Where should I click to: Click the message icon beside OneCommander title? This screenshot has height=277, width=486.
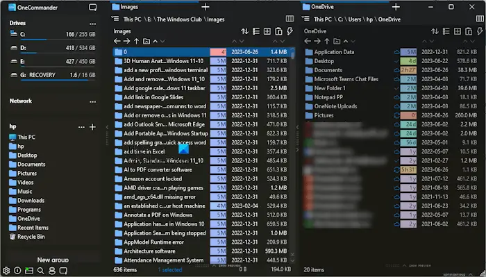tap(92, 8)
